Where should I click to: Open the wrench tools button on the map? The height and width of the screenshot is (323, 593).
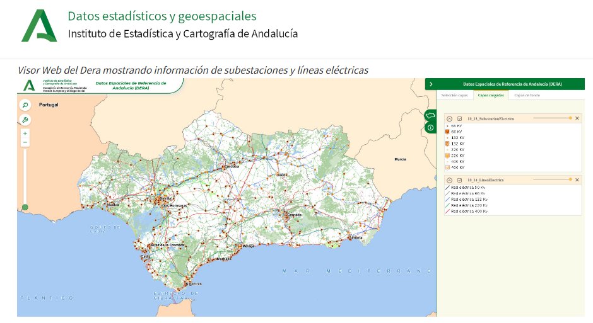click(25, 120)
